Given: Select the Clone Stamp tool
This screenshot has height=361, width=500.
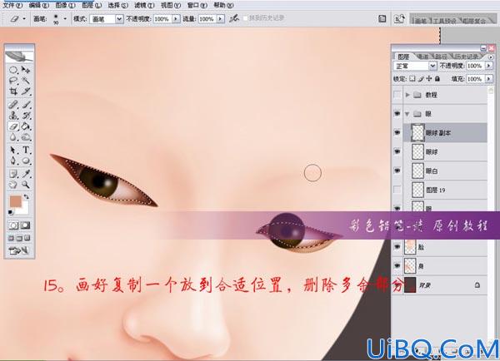Looking at the screenshot, I should [13, 116].
